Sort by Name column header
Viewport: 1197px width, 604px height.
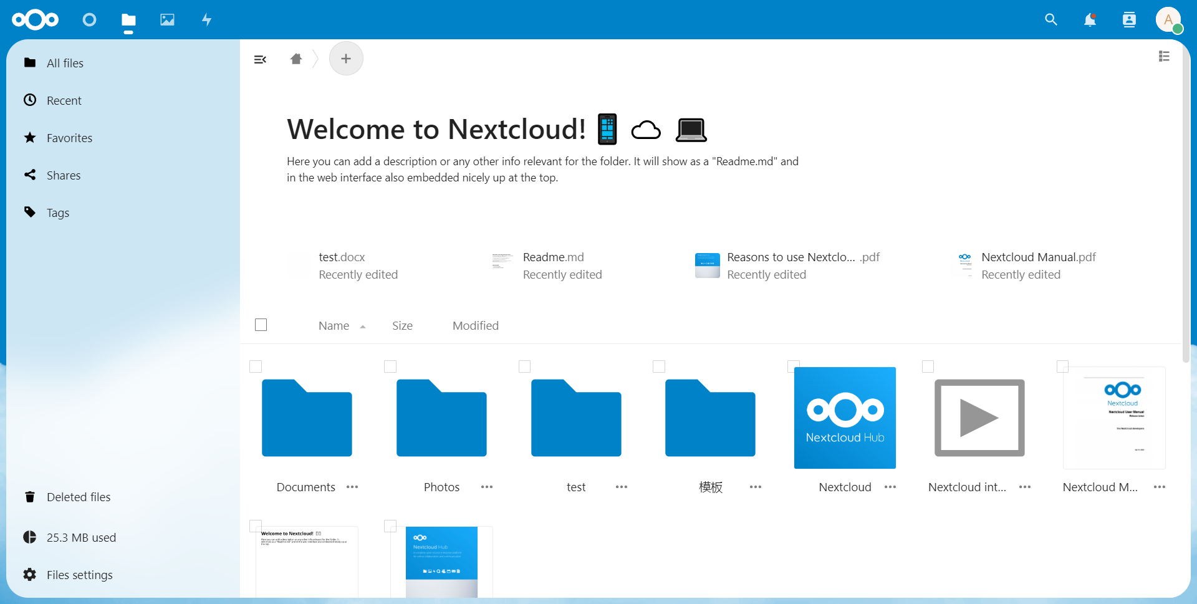(x=342, y=325)
